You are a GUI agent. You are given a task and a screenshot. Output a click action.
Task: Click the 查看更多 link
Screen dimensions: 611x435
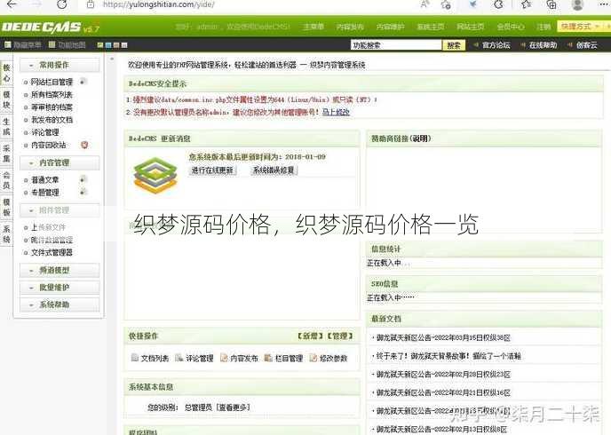234,407
